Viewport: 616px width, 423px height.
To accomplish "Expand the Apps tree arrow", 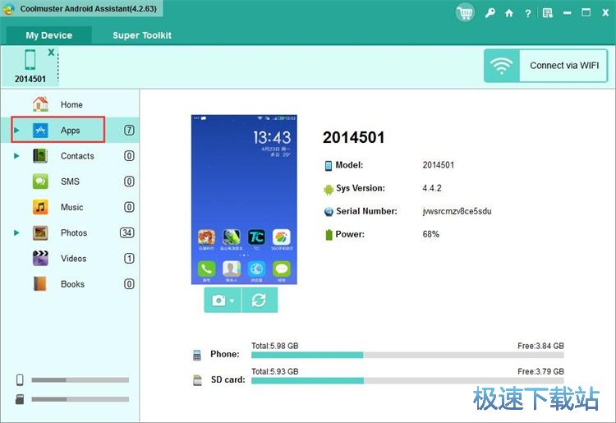I will click(16, 130).
